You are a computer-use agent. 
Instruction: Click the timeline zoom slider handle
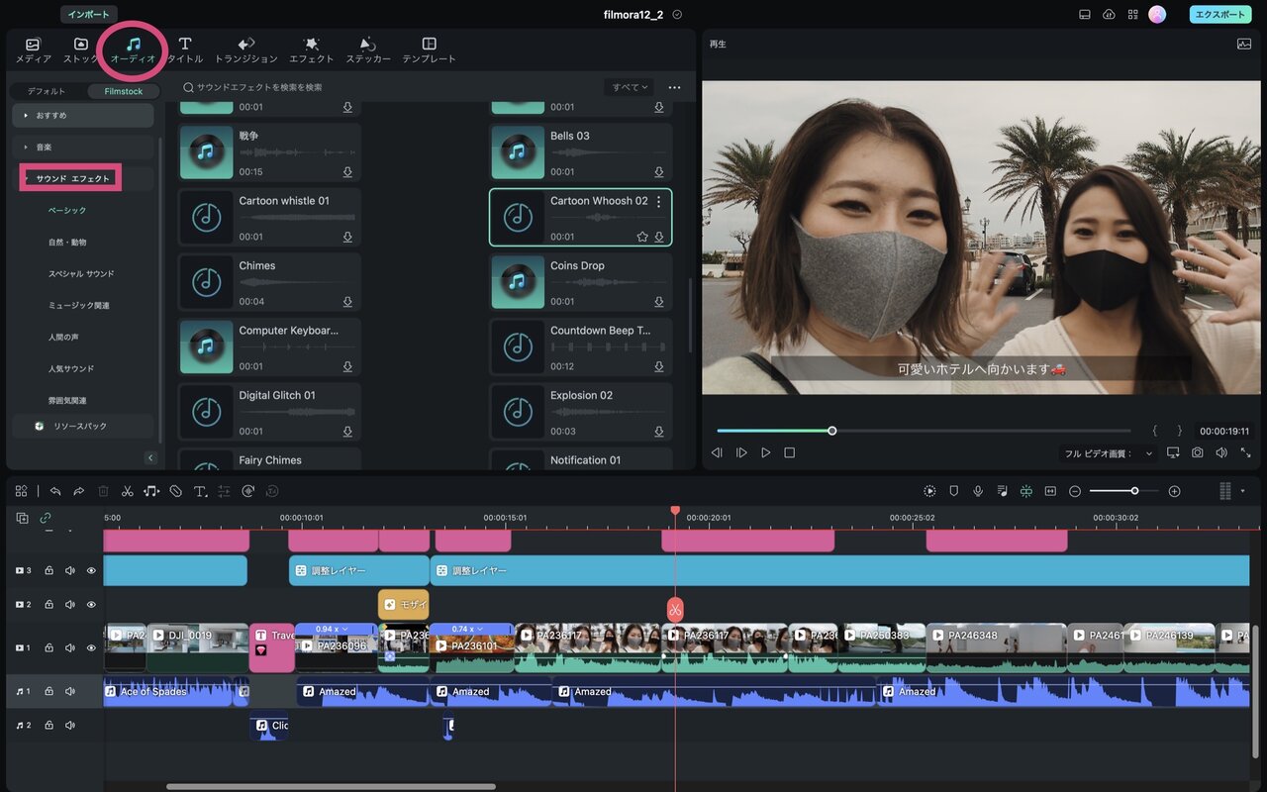1134,491
